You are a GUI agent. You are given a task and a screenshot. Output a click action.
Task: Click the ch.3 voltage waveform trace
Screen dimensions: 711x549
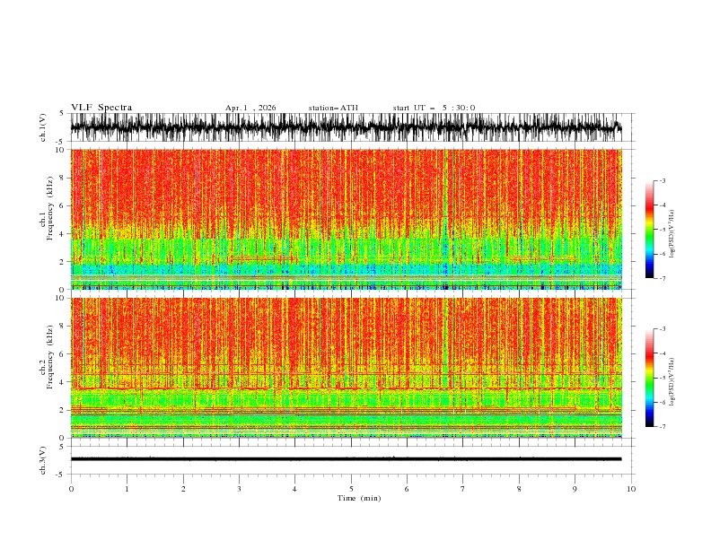click(x=346, y=459)
